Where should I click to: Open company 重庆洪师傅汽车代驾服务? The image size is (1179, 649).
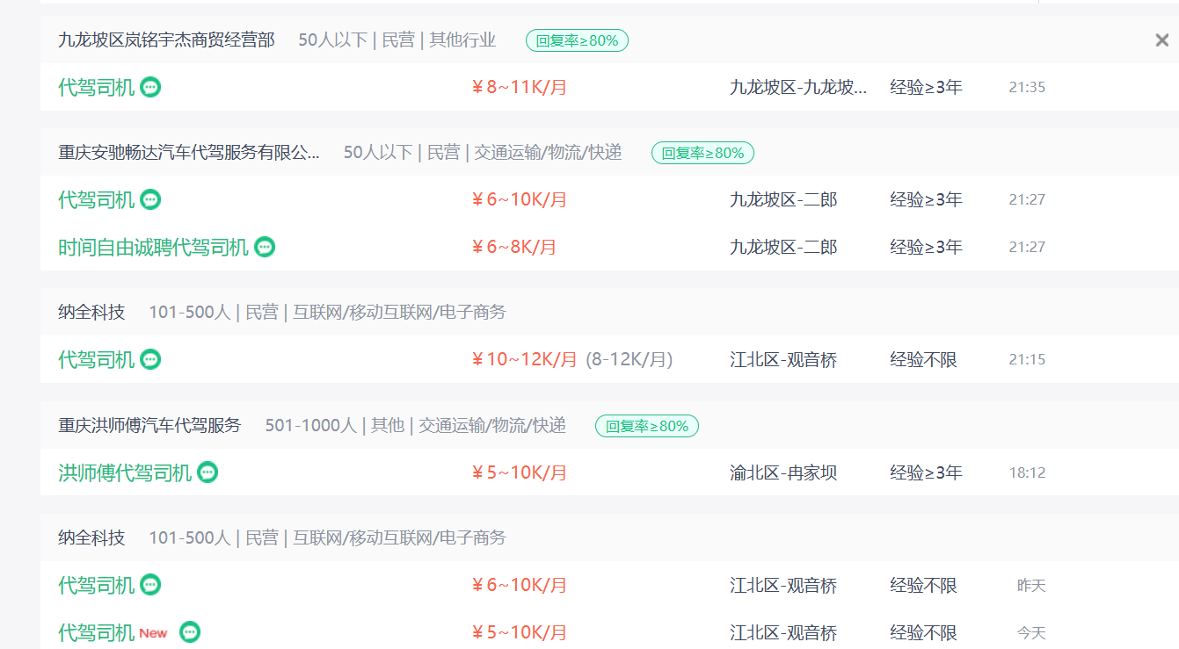[149, 426]
